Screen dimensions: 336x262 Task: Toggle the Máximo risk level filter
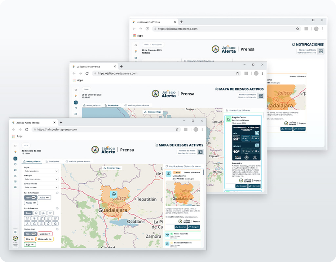[45, 234]
